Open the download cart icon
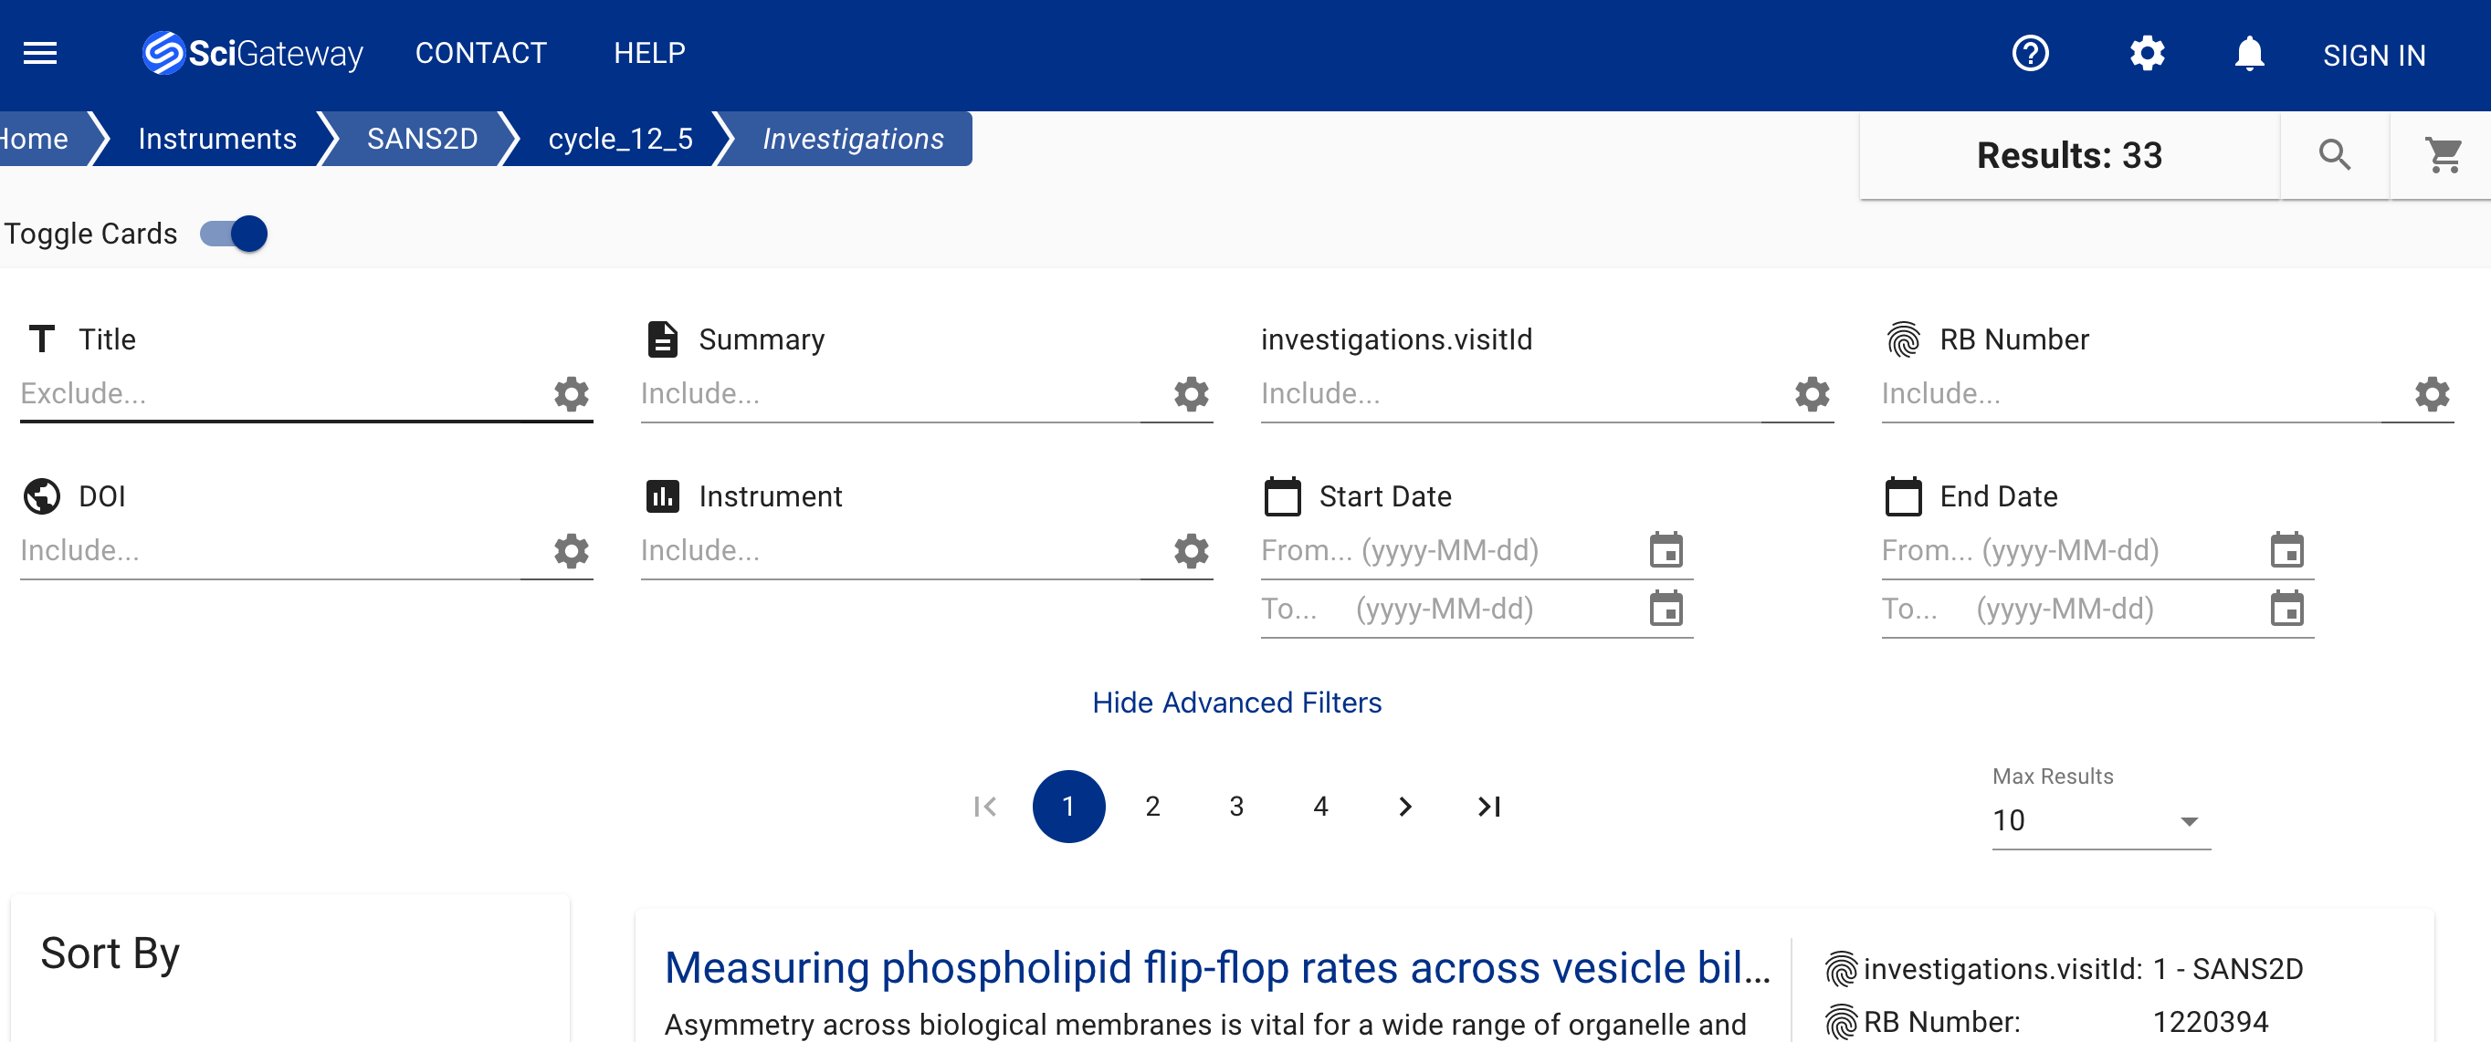The width and height of the screenshot is (2491, 1042). tap(2444, 154)
